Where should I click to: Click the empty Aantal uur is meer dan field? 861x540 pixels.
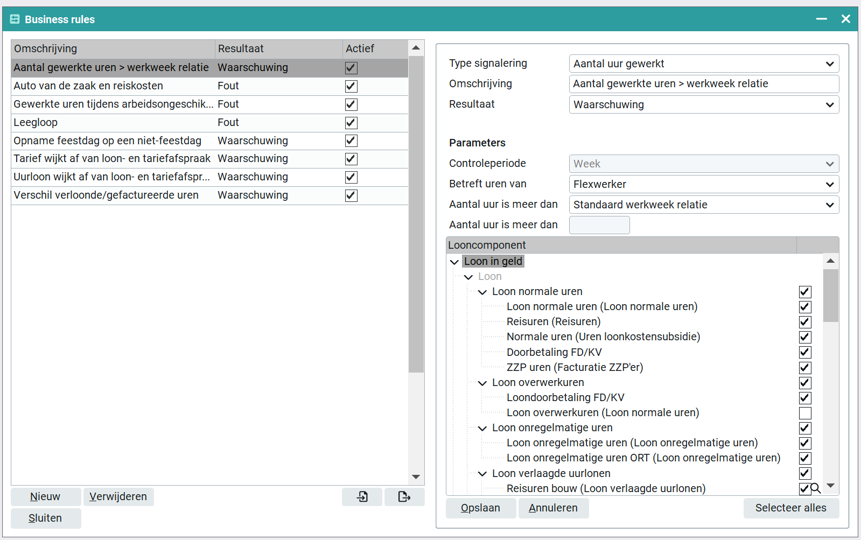(599, 225)
